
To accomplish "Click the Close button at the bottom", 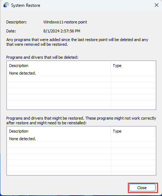I will [x=142, y=188].
